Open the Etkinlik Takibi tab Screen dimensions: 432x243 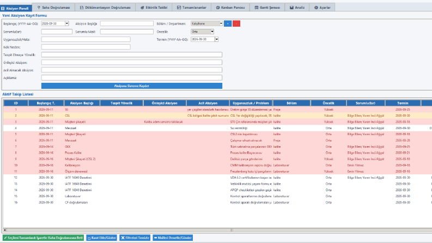click(x=154, y=8)
